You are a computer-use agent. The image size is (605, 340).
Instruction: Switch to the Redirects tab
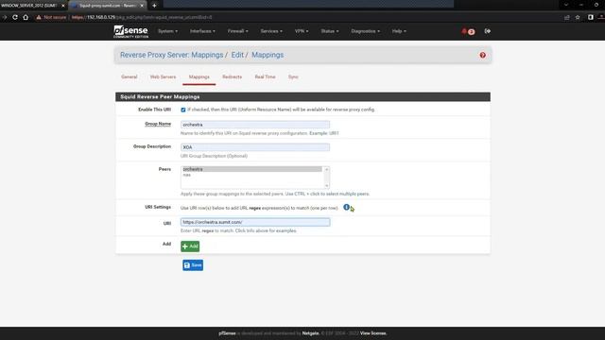[x=232, y=77]
